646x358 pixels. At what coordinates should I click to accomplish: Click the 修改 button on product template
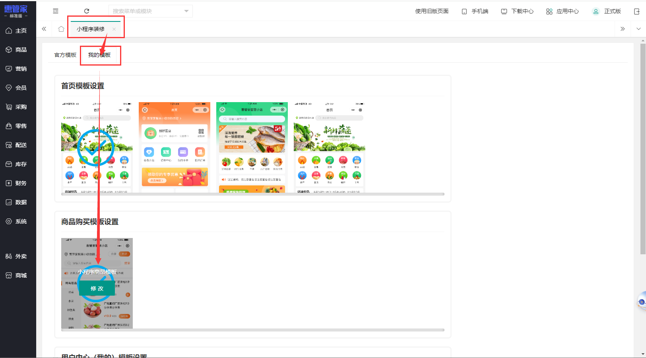[97, 288]
